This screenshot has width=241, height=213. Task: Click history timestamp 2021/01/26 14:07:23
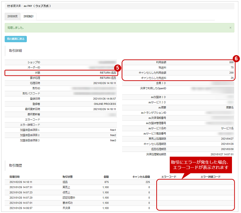(21, 192)
